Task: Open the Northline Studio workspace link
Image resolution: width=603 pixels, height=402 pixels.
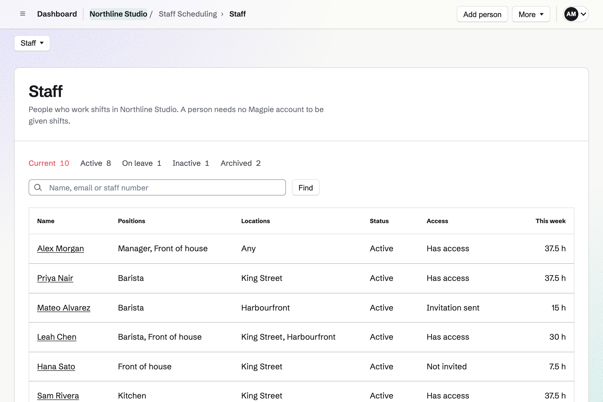Action: pyautogui.click(x=118, y=14)
